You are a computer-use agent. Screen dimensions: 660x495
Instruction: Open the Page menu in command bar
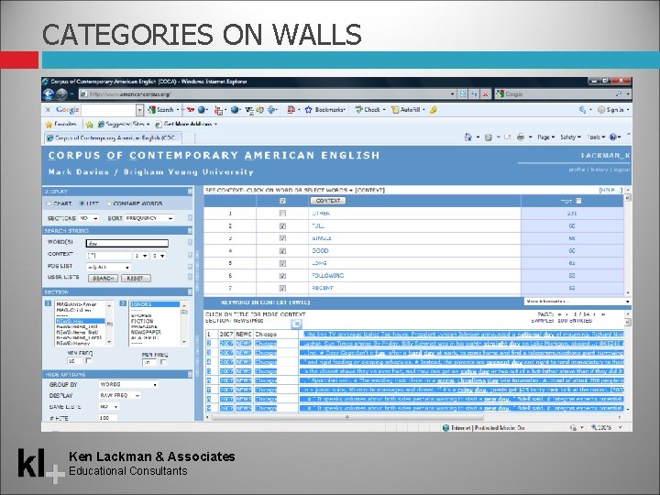pyautogui.click(x=546, y=137)
